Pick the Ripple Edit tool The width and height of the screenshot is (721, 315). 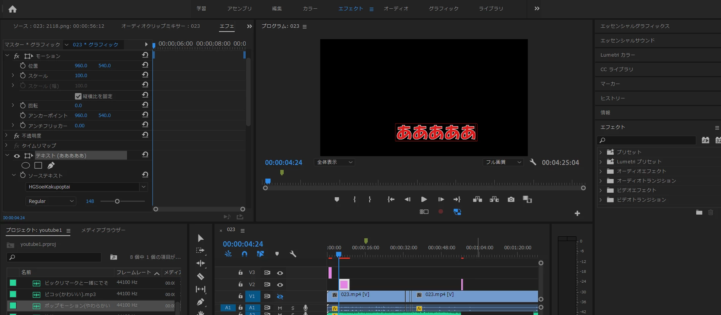tap(201, 263)
